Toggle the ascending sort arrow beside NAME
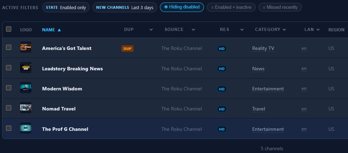Screen dimensions: 348x153 click(59, 30)
